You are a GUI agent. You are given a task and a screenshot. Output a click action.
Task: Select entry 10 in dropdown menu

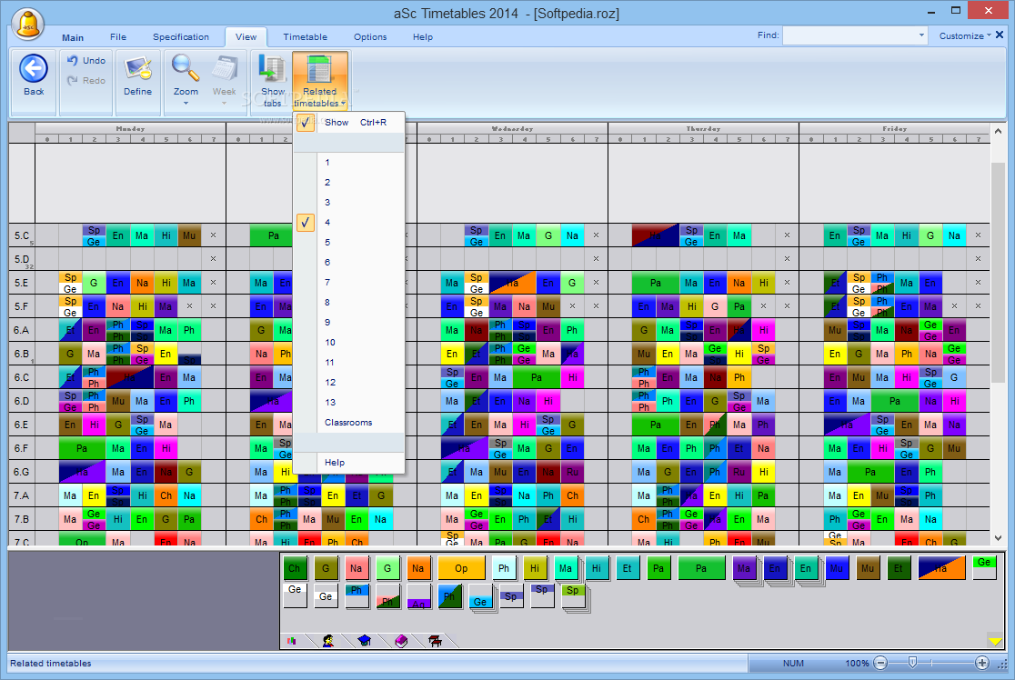(x=349, y=342)
